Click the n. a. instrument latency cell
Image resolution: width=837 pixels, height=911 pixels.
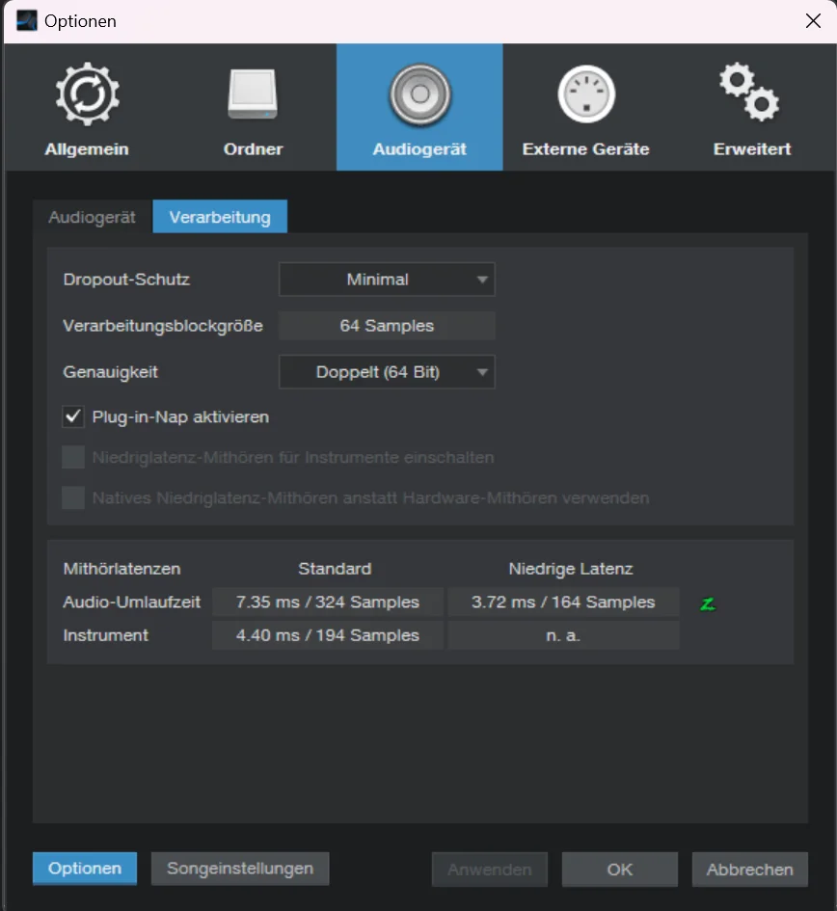[563, 635]
